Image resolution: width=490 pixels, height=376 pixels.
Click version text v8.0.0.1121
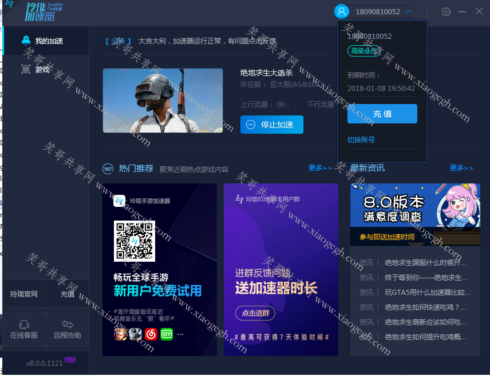(x=45, y=363)
